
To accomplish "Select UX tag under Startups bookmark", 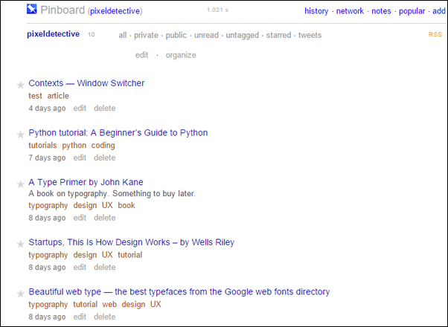I will 107,254.
